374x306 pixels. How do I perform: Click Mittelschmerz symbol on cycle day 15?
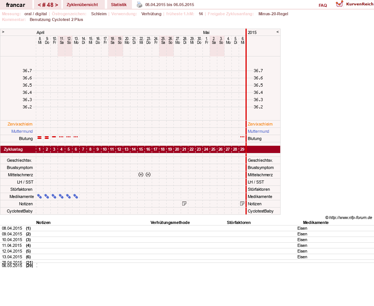tap(141, 175)
